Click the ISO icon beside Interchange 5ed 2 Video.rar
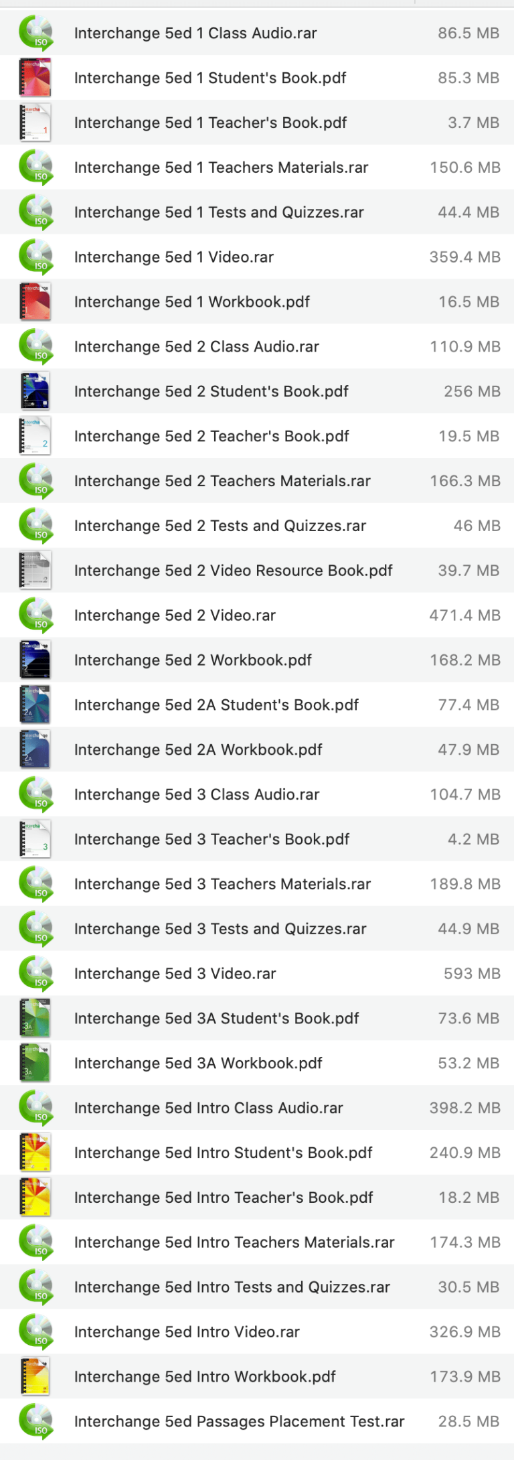 (35, 615)
